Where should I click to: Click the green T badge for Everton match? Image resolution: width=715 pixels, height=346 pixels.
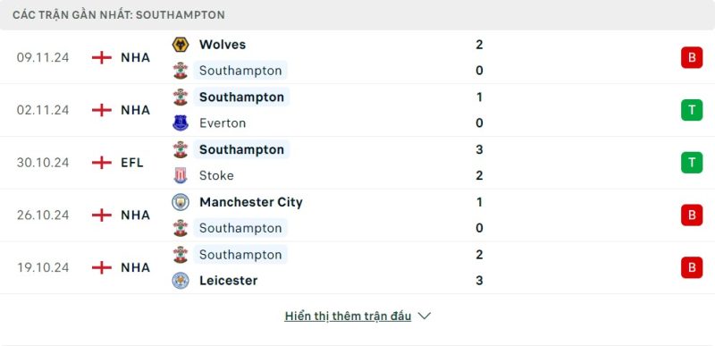(692, 110)
